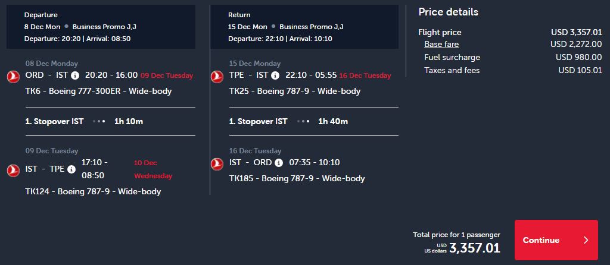This screenshot has height=265, width=610.
Task: Show info for the TPE - IST segment
Action: (x=275, y=75)
